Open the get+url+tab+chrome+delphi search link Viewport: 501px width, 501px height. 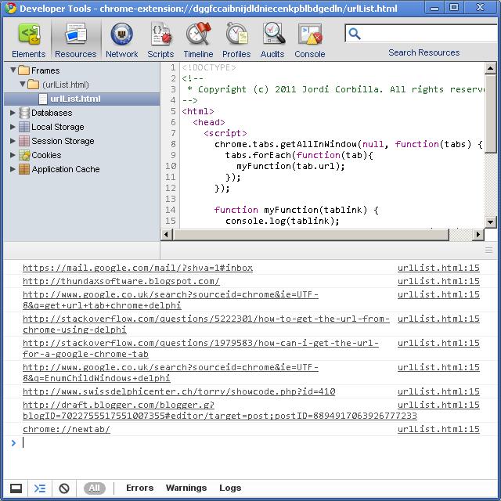tap(171, 300)
